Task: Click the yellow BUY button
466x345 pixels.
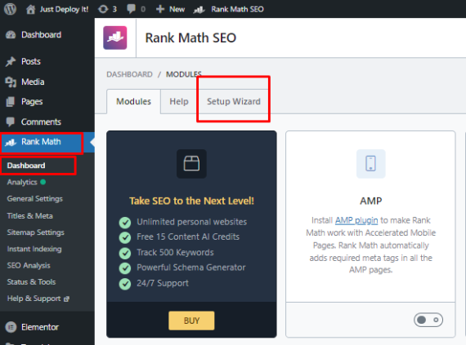Action: pos(191,321)
